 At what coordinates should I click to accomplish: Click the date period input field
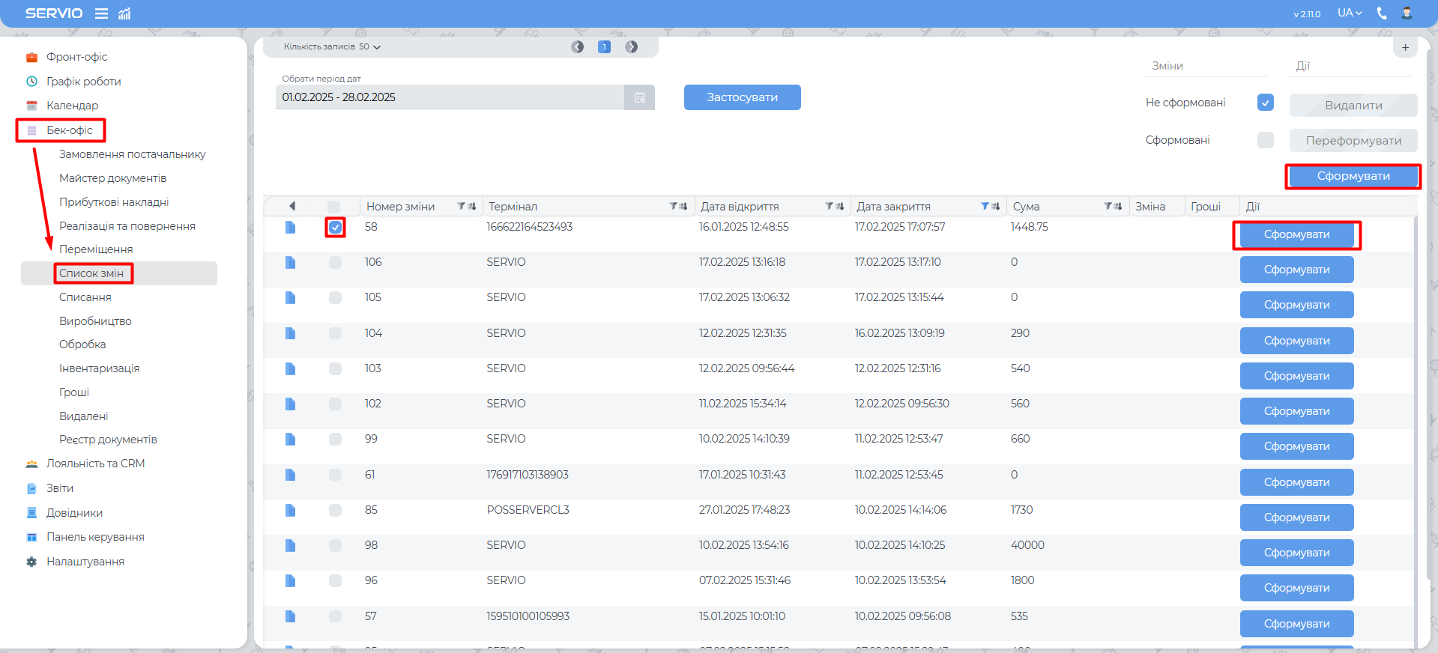point(450,97)
